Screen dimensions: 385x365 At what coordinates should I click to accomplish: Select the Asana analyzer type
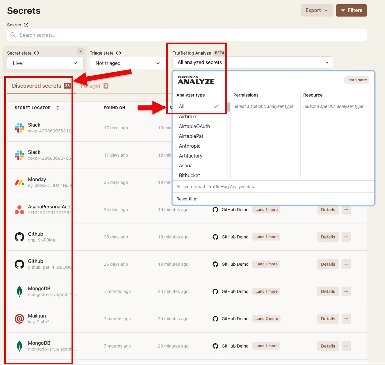[x=186, y=165]
